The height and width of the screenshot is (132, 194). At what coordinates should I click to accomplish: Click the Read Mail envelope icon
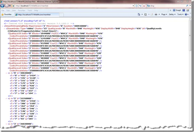pos(152,14)
